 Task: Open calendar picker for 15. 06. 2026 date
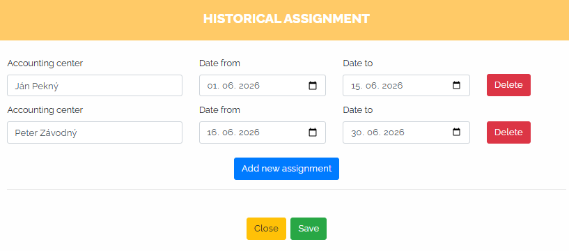coord(456,85)
